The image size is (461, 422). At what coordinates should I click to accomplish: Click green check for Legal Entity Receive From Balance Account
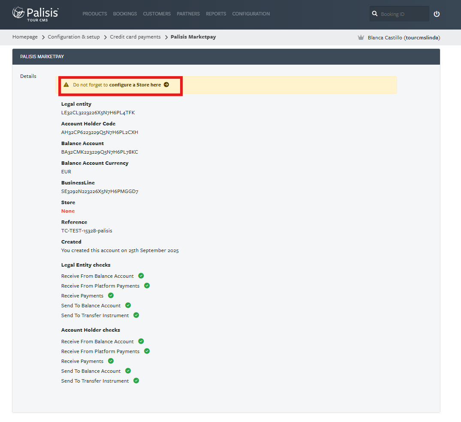(x=141, y=276)
